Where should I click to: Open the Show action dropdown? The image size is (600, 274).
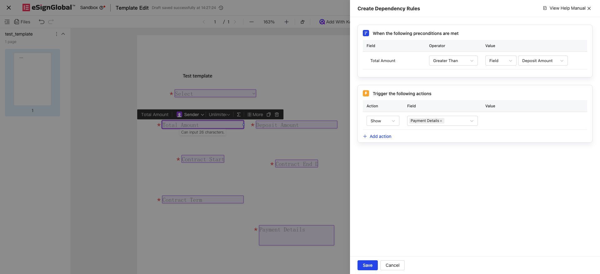pyautogui.click(x=383, y=121)
